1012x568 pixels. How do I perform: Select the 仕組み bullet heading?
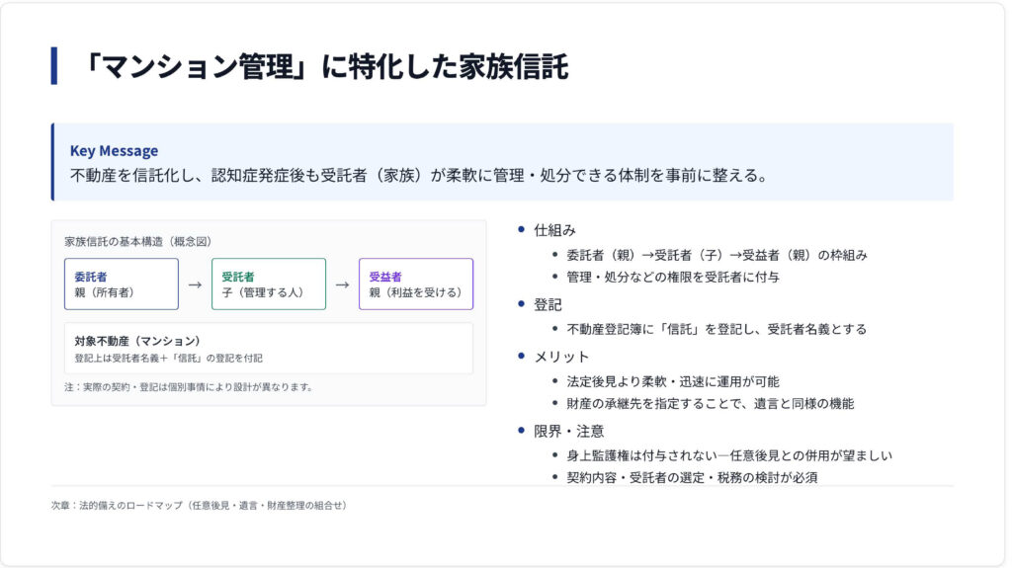[554, 230]
